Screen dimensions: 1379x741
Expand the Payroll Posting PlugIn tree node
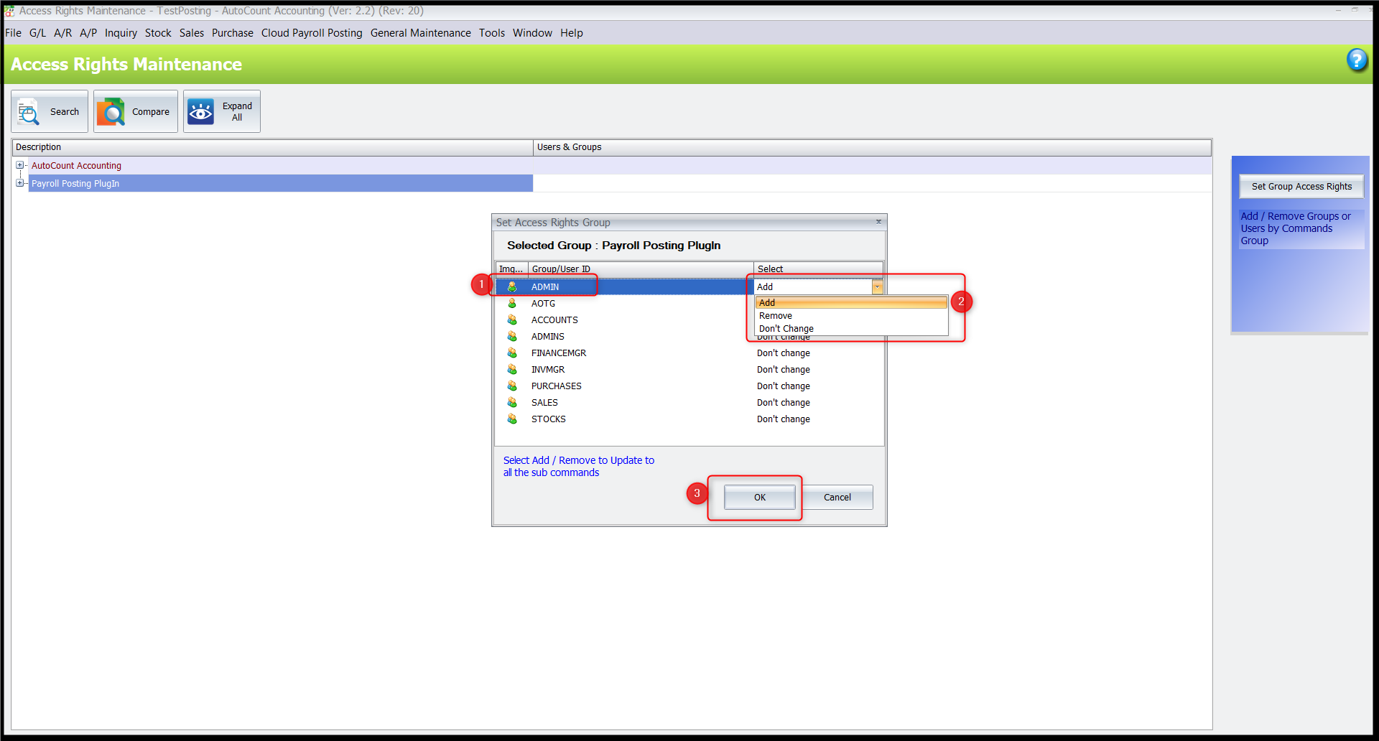[19, 183]
